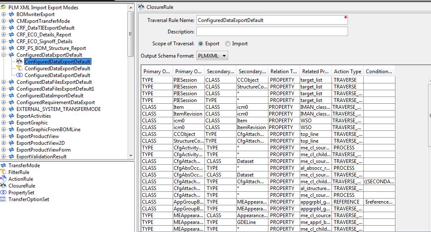The width and height of the screenshot is (431, 232).
Task: Click the PLM XML Import Export Modes folder icon
Action: coord(3,7)
